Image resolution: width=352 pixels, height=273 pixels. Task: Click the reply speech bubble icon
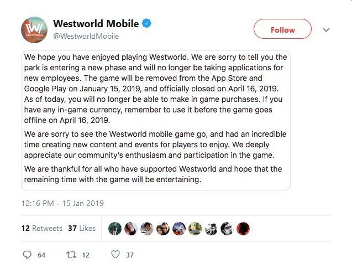27,255
